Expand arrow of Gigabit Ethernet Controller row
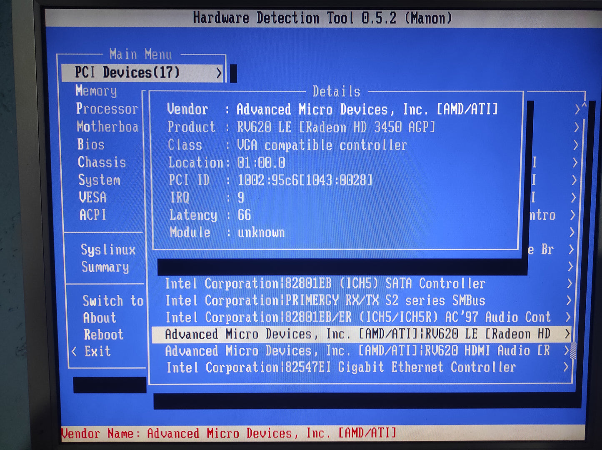This screenshot has height=450, width=602. pos(565,367)
